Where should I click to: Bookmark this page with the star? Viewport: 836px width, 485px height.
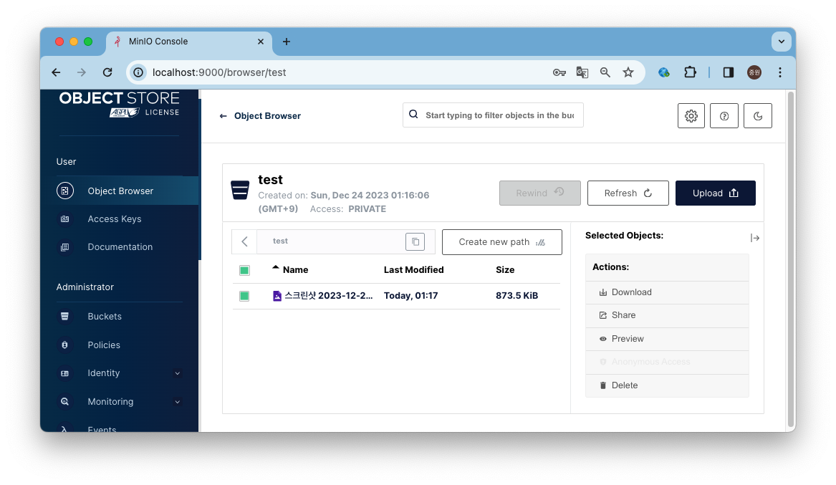(628, 72)
